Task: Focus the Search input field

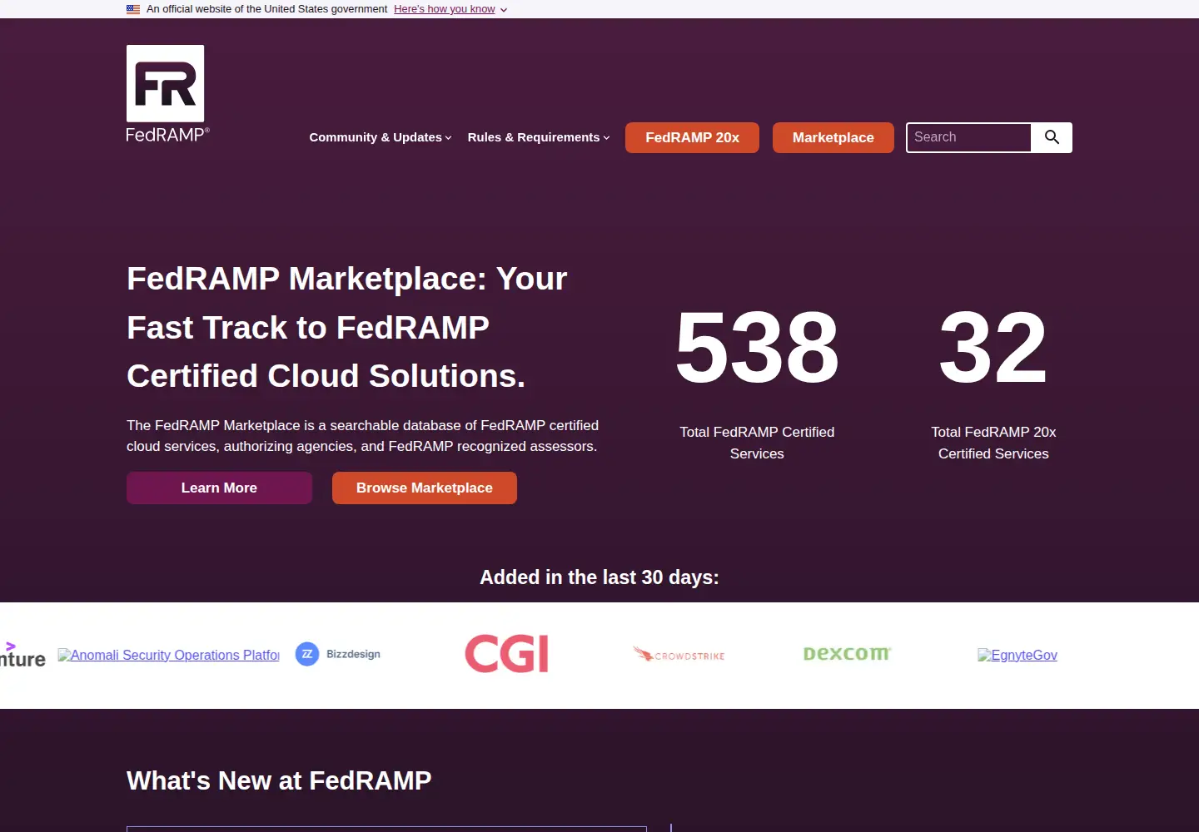Action: click(968, 137)
